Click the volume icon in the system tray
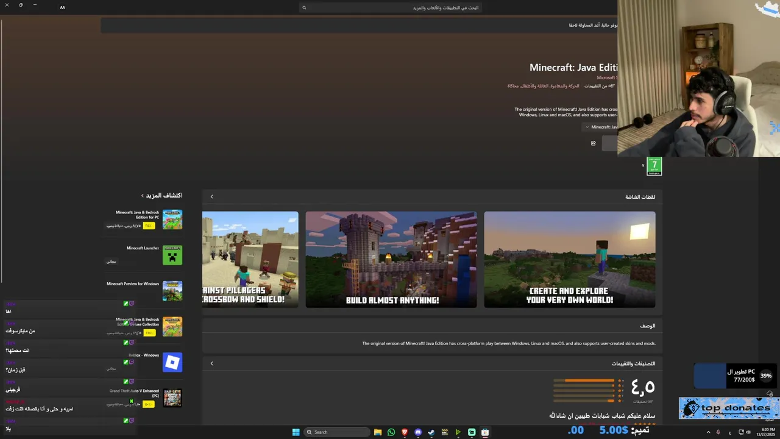 coord(748,432)
